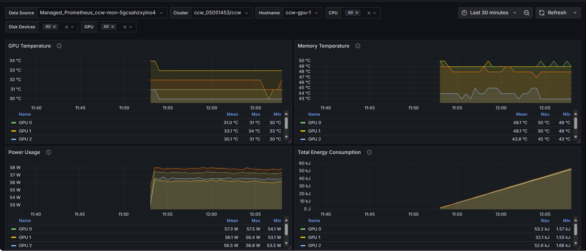Open the Cluster ccw_05051453/ccw selector

pyautogui.click(x=221, y=13)
